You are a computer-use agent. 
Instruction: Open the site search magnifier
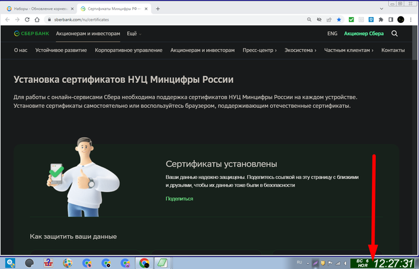point(394,33)
